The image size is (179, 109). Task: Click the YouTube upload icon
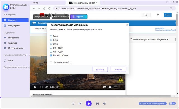click(x=158, y=15)
